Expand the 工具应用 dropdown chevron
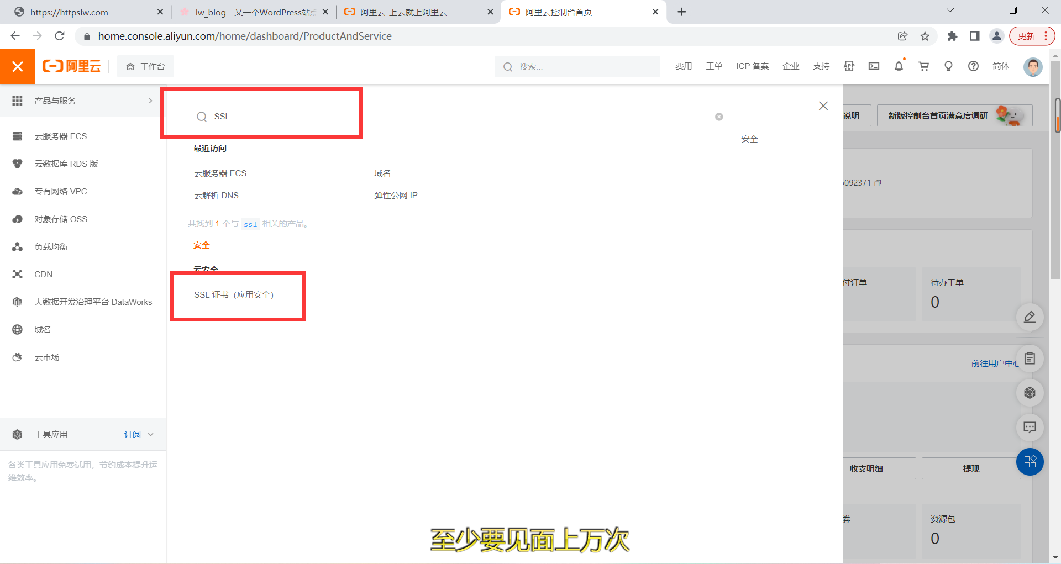Image resolution: width=1061 pixels, height=564 pixels. pos(150,434)
